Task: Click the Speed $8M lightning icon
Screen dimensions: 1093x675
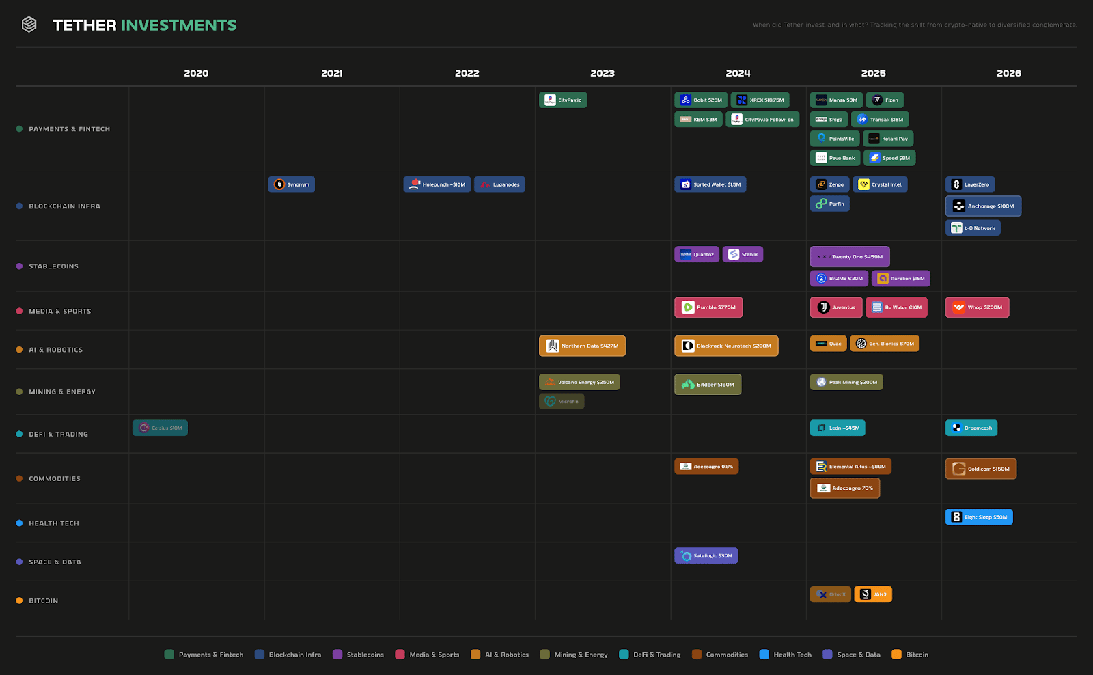Action: 874,158
